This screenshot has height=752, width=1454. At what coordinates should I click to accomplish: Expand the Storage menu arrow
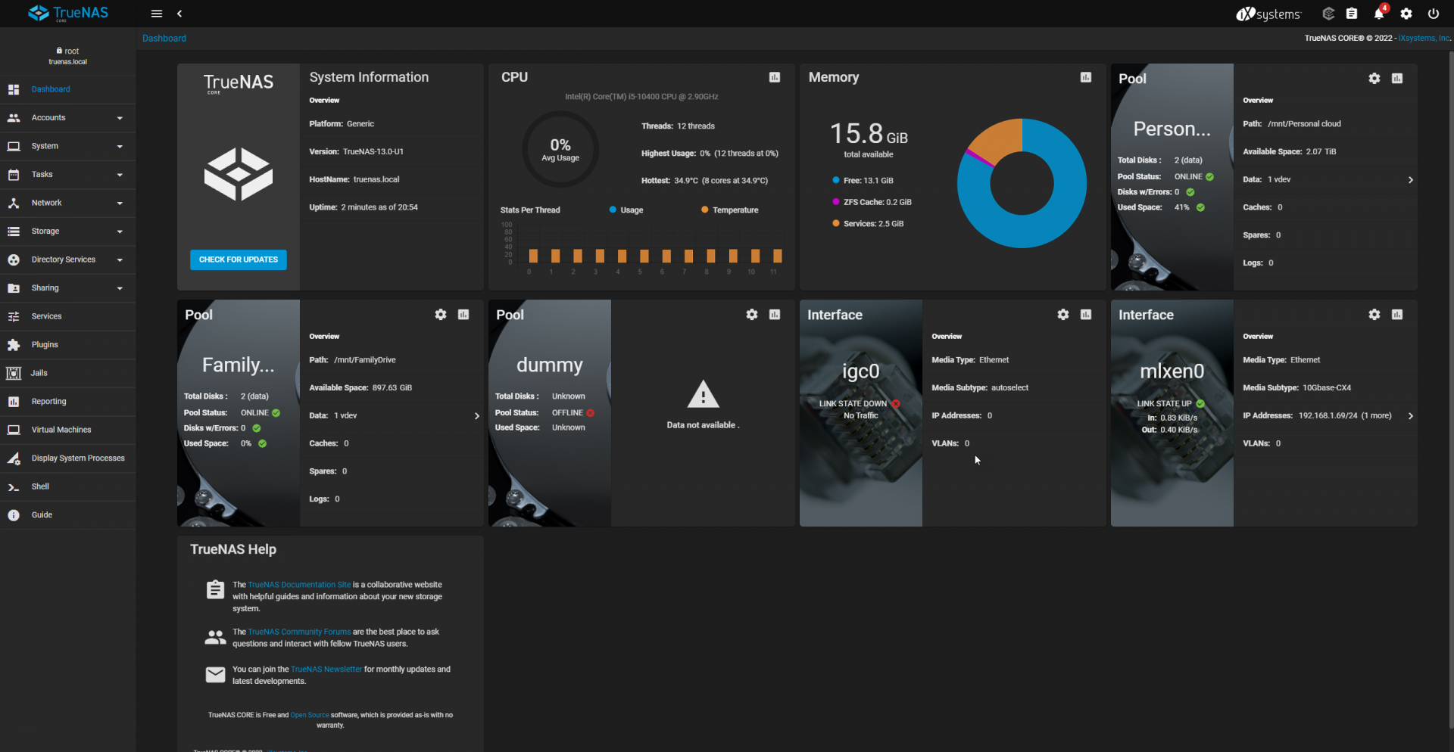pos(120,232)
